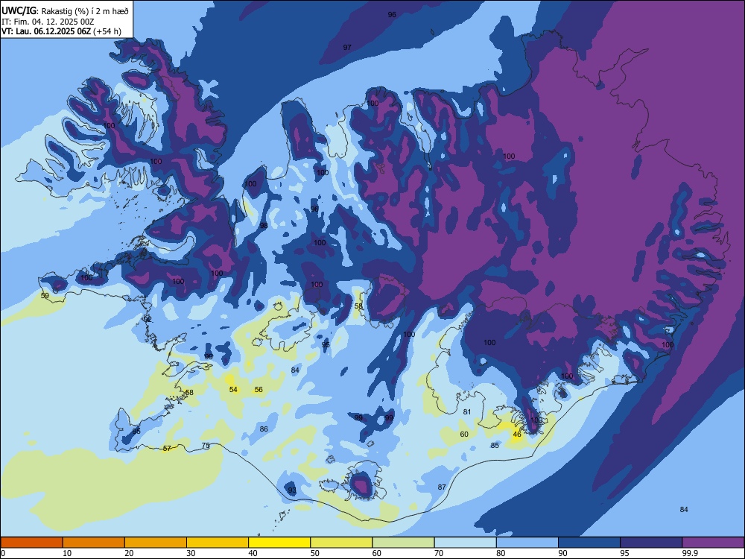Click the indigo 95–99.9 legend swatch
The image size is (745, 559).
point(651,543)
